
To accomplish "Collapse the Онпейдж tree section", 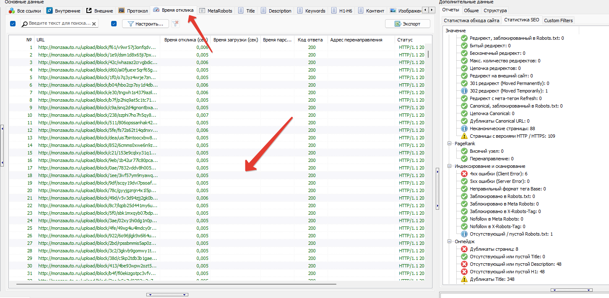I will [449, 241].
